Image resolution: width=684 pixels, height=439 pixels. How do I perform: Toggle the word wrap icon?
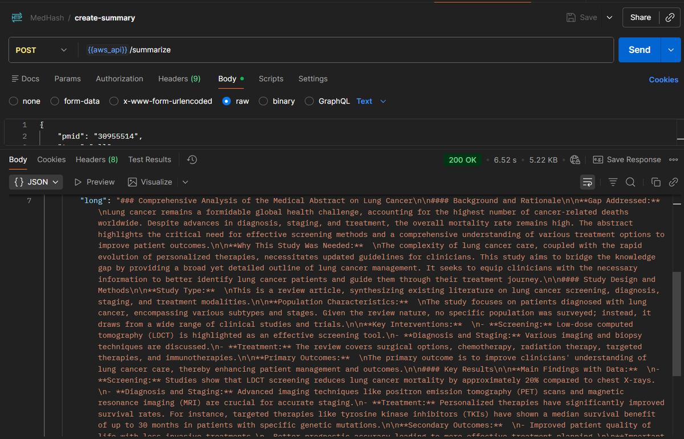(588, 182)
